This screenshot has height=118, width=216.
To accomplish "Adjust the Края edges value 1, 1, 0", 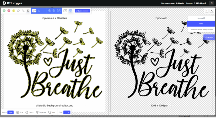I will click(67, 112).
